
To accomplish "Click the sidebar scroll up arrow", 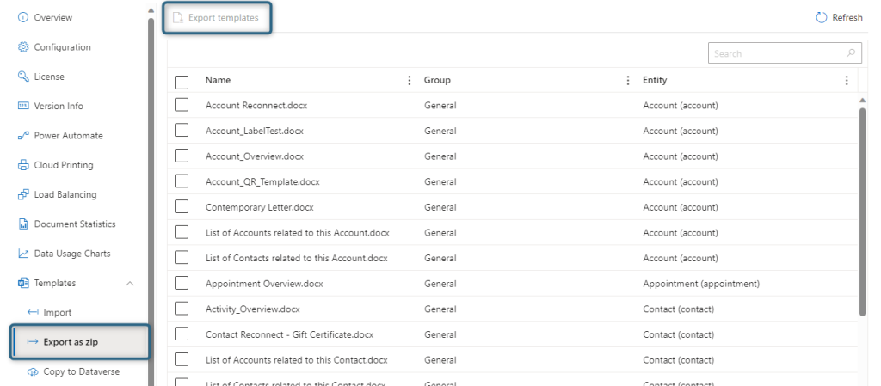I will tap(151, 10).
